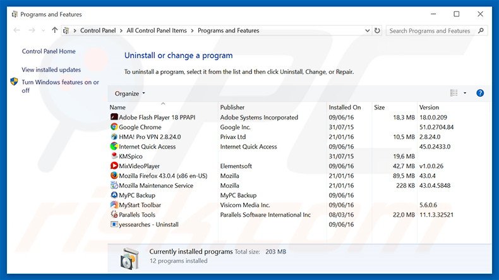Select HMA! Pro VPN 2.8.24.0 entry
The width and height of the screenshot is (499, 280).
(150, 137)
